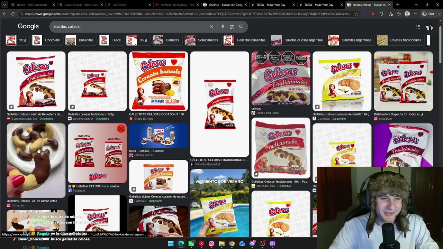Open the Distribuidora Suipacha 31 Instagram link
This screenshot has width=443, height=249.
(402, 114)
